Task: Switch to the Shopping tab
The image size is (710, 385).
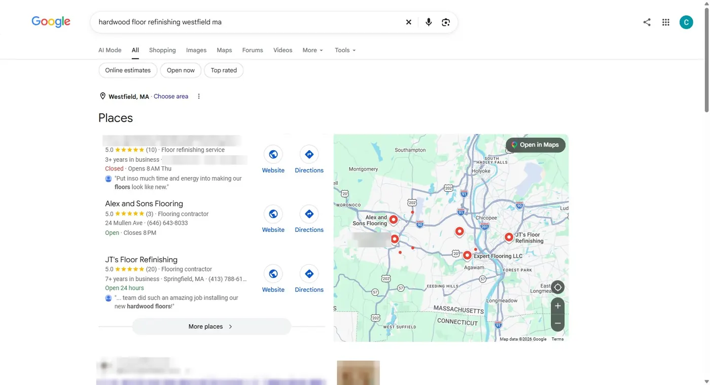Action: point(162,50)
